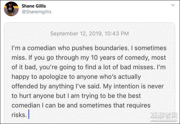
Task: Open the Shane Gillis display name link
Action: pyautogui.click(x=34, y=6)
